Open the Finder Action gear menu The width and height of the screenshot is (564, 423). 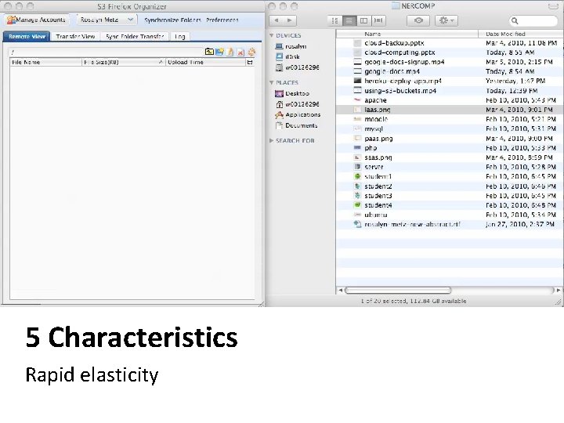(446, 20)
